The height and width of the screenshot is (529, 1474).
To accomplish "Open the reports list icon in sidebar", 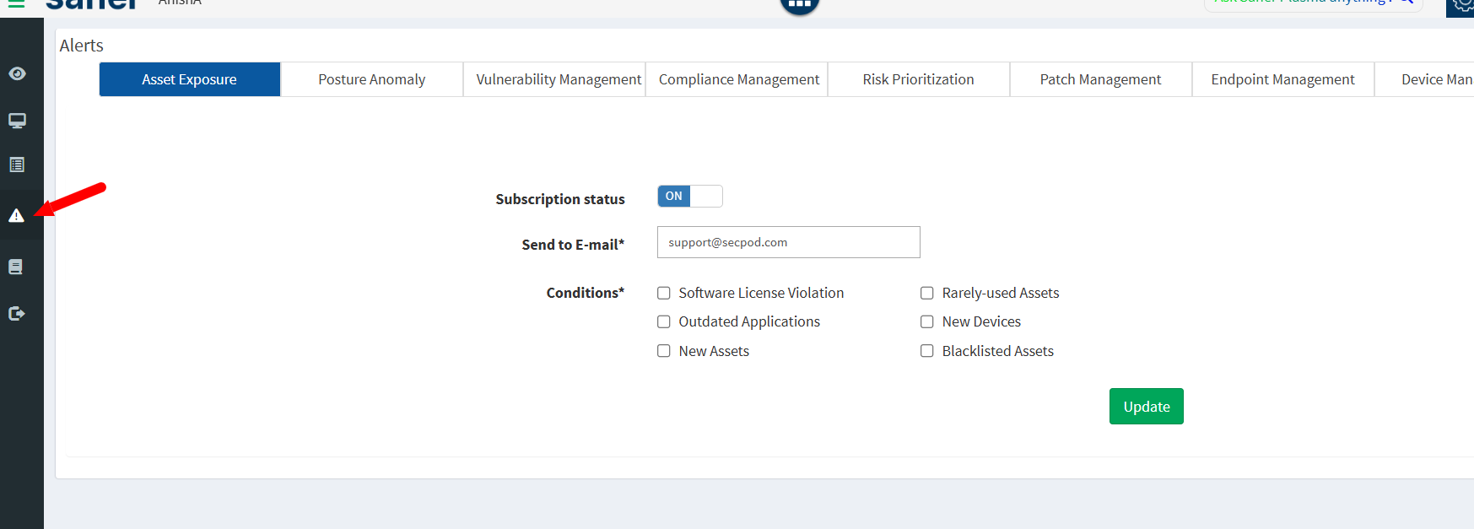I will click(17, 165).
